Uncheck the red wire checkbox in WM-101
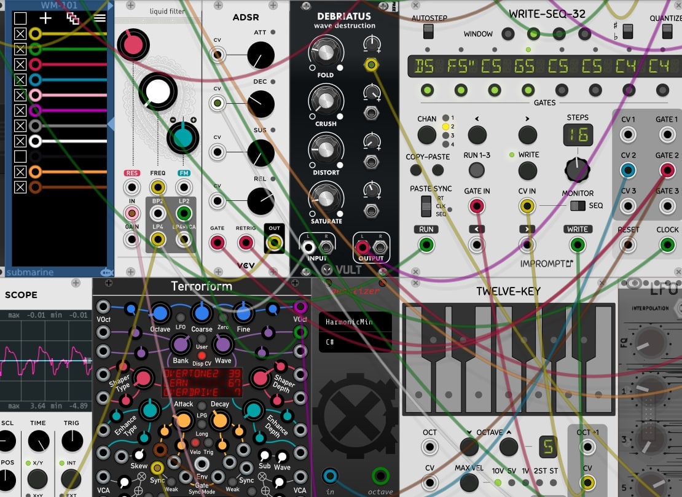The height and width of the screenshot is (497, 682). pos(20,65)
